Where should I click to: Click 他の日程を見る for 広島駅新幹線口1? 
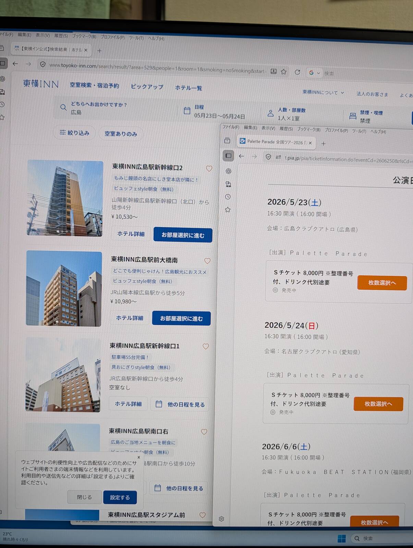180,404
